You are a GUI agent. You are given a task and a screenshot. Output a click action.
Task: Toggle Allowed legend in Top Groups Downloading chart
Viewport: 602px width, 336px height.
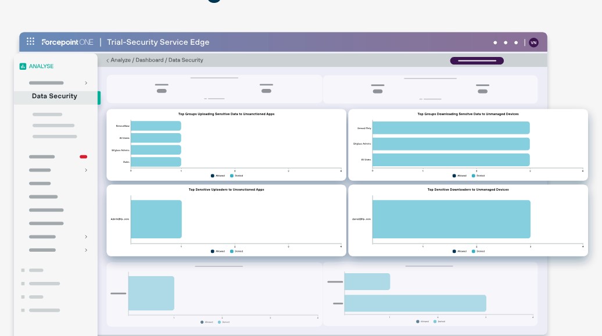click(460, 176)
